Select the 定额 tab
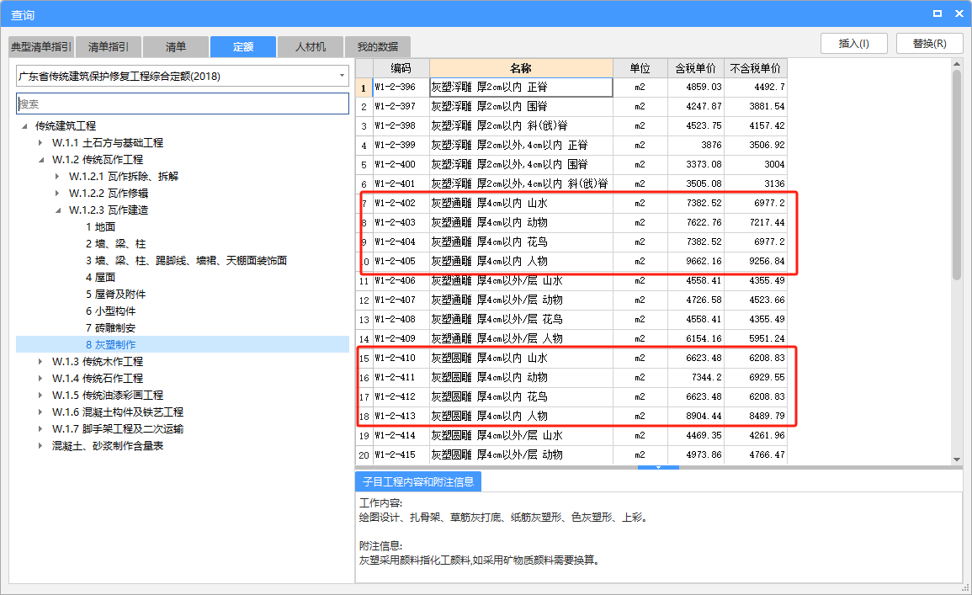The width and height of the screenshot is (972, 595). point(243,47)
